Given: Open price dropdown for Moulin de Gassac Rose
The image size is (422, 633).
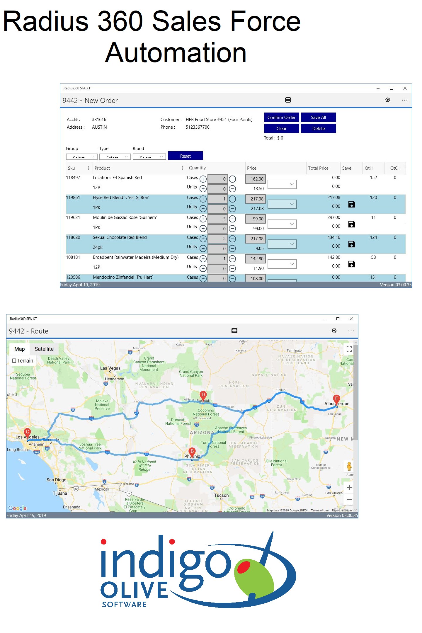Looking at the screenshot, I should [x=282, y=224].
